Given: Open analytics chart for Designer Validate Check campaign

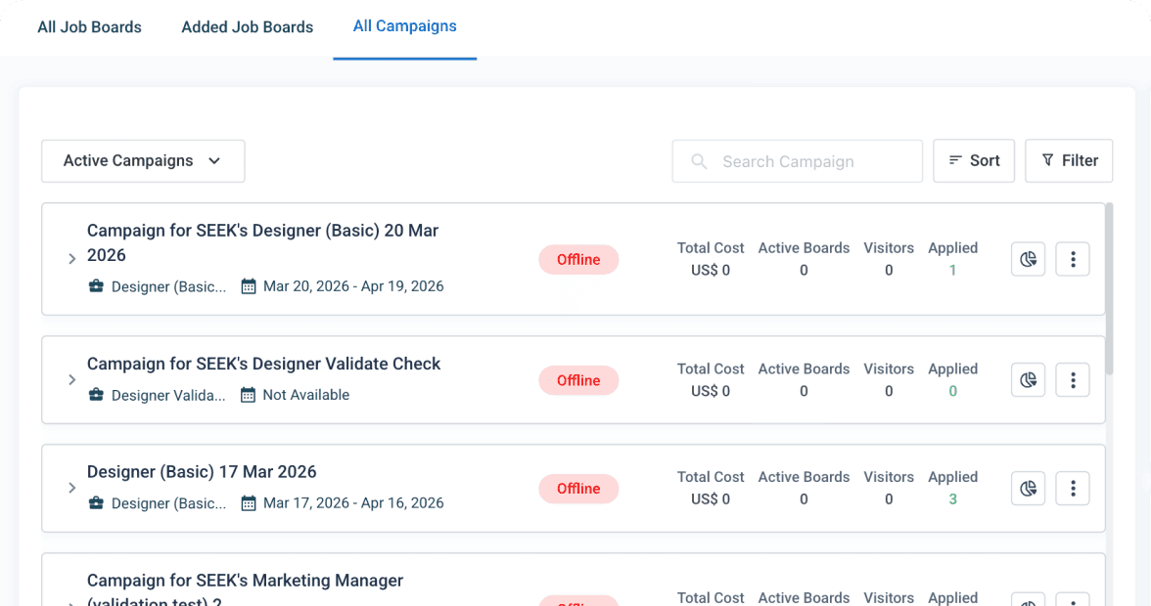Looking at the screenshot, I should click(1028, 379).
